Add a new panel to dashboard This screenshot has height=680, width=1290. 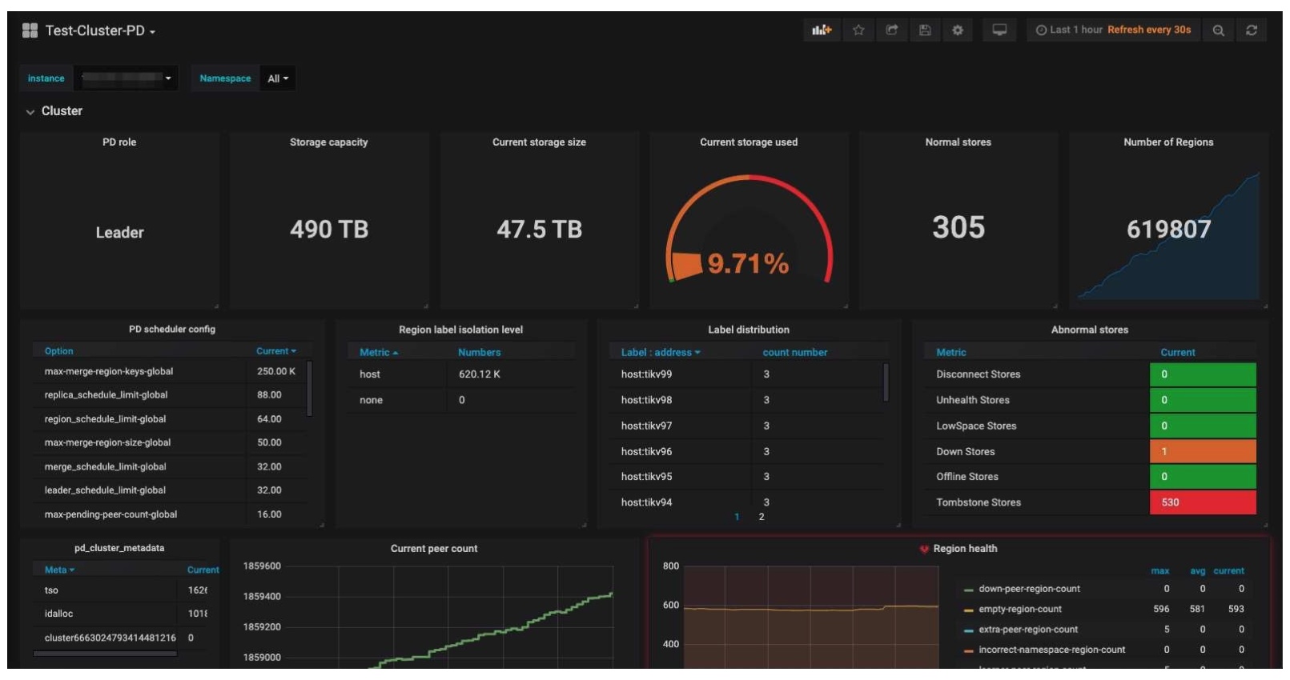pyautogui.click(x=822, y=30)
